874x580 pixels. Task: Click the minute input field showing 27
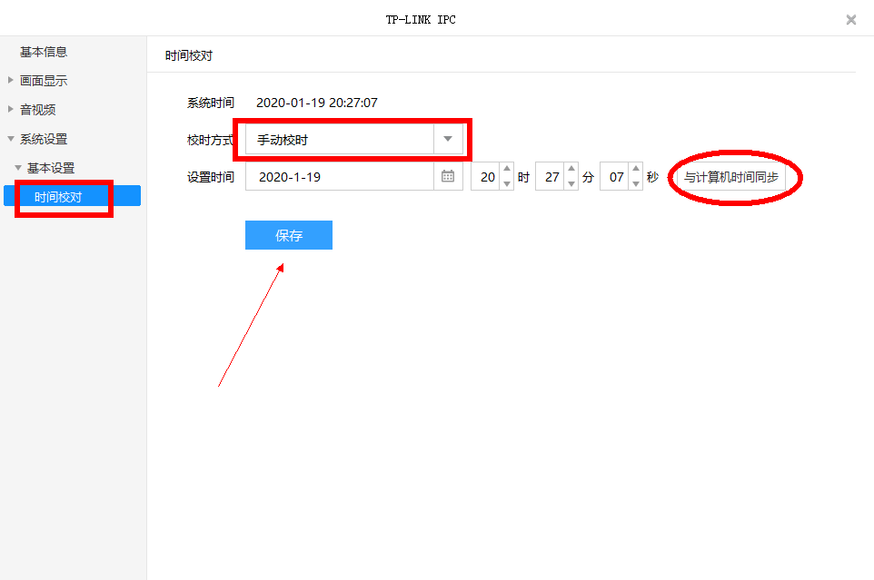(551, 177)
